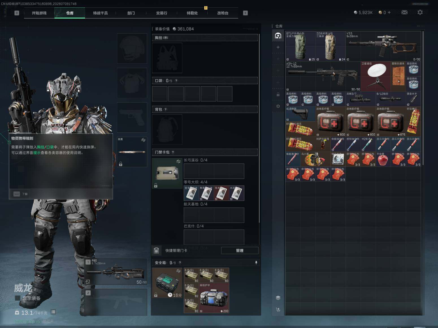Click the empty chest rig slot
The image size is (438, 328).
coord(167,58)
